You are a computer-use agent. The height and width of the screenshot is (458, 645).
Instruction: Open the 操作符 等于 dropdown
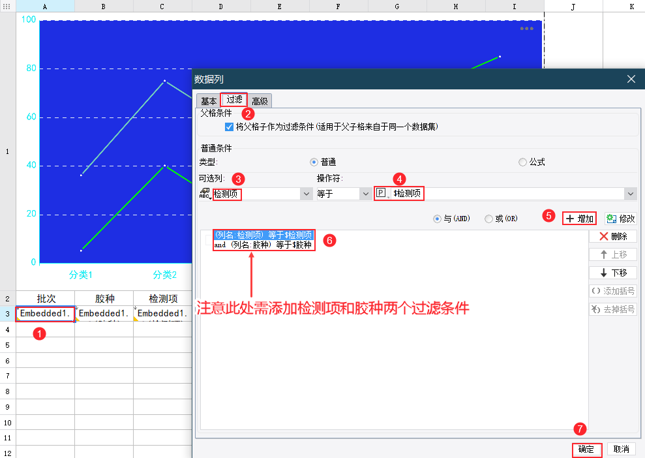(365, 194)
